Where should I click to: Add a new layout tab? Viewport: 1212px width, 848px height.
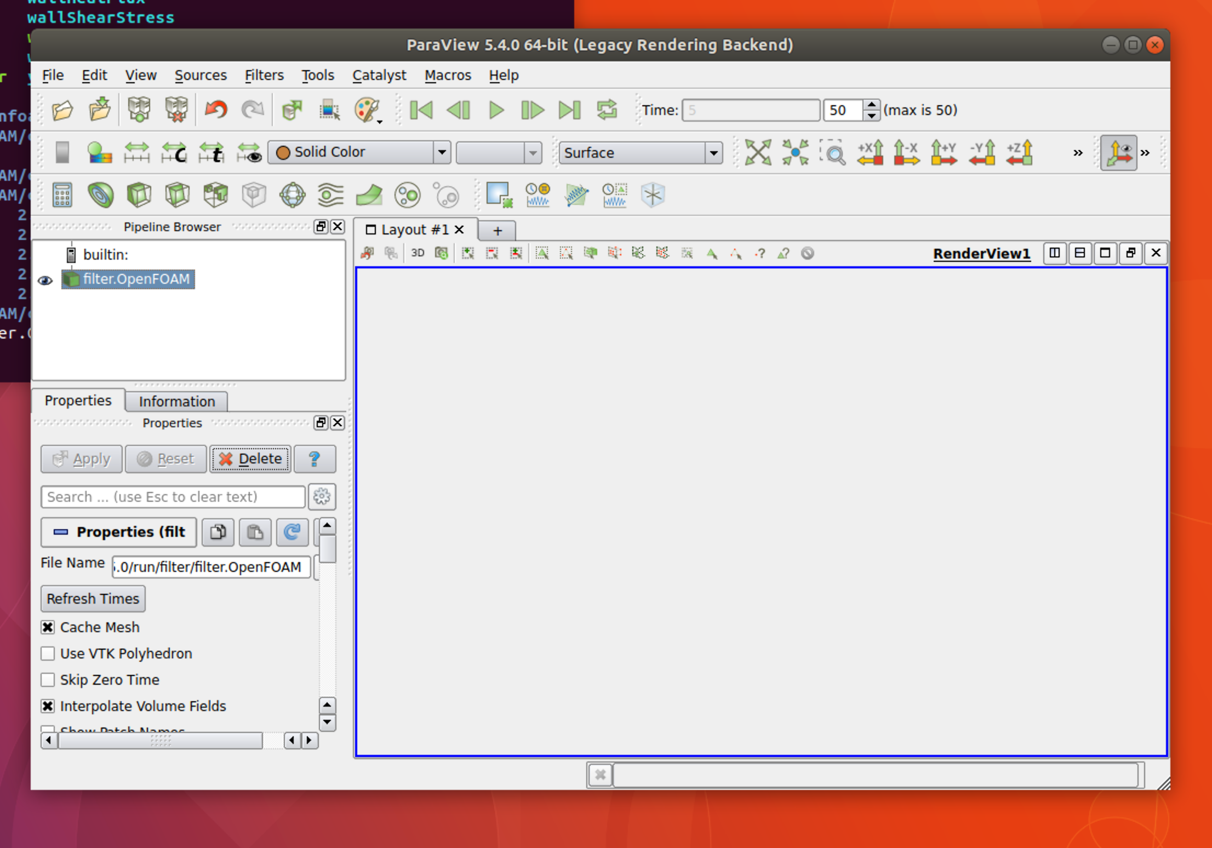pyautogui.click(x=497, y=231)
